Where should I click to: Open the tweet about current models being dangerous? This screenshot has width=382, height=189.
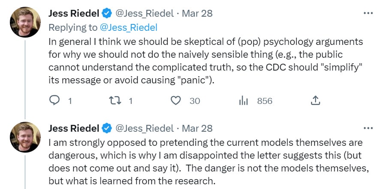pos(208,162)
